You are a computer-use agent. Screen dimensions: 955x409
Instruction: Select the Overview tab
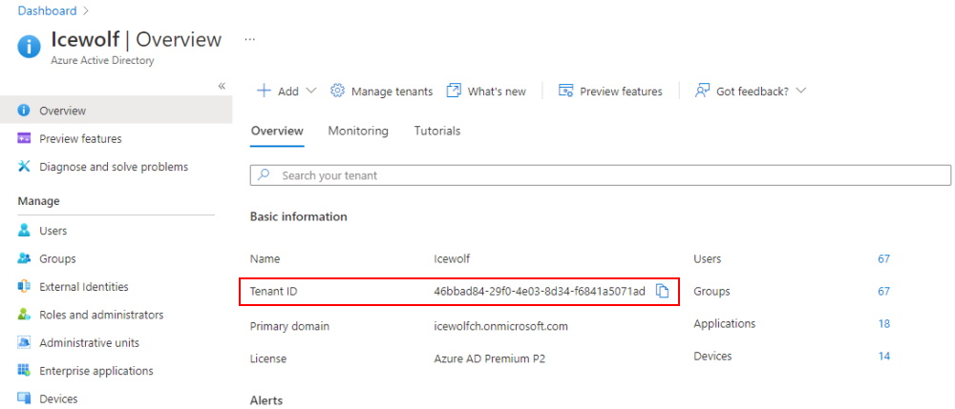tap(277, 131)
